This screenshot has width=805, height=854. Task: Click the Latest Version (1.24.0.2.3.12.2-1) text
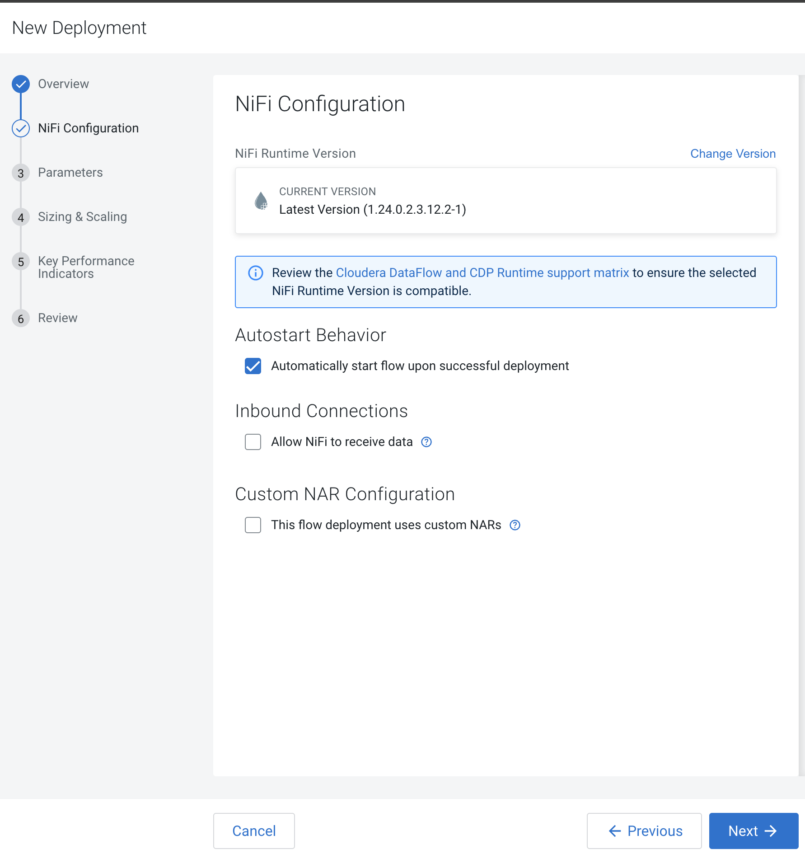pyautogui.click(x=373, y=210)
